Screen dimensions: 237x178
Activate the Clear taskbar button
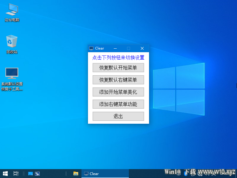click(105, 174)
